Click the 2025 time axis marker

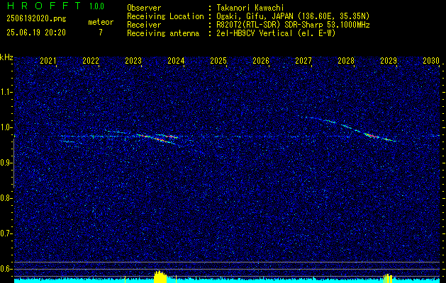pyautogui.click(x=218, y=61)
